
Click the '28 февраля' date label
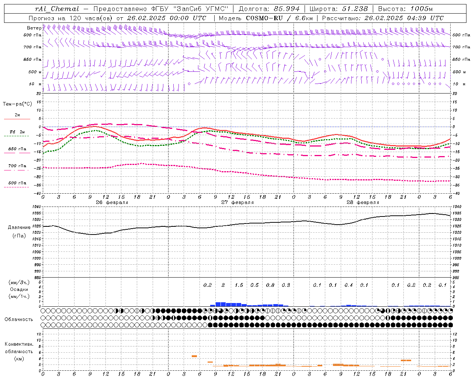[x=363, y=202]
